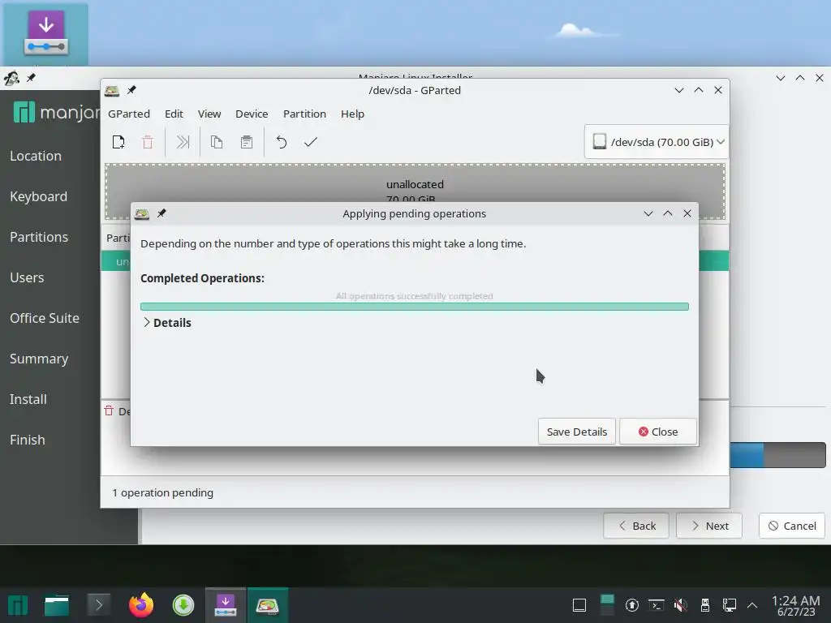This screenshot has width=831, height=623.
Task: Open the file manager from taskbar
Action: 57,605
